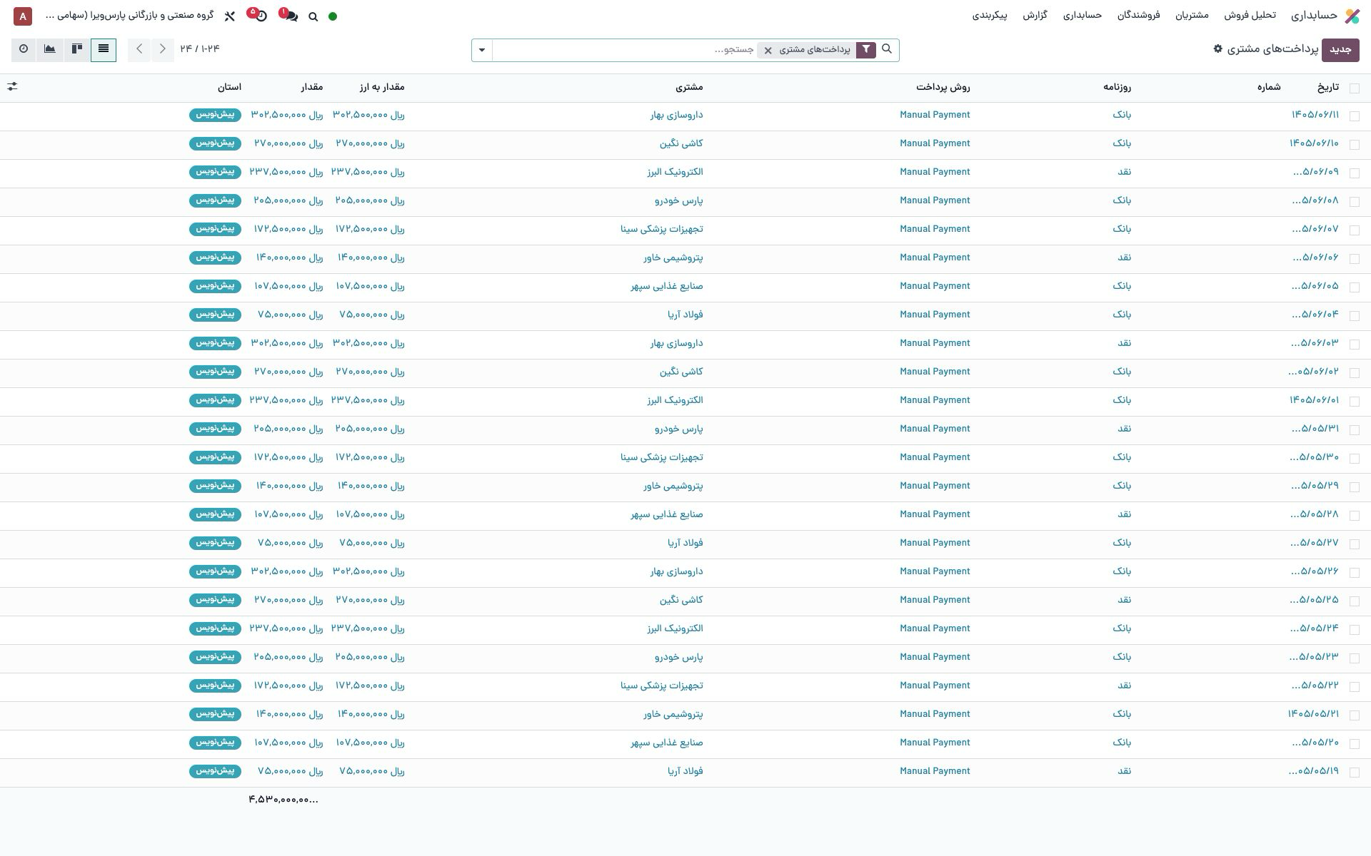This screenshot has height=856, width=1371.
Task: Open the gear actions next to پرداخت‌های مشتری
Action: click(x=1218, y=49)
